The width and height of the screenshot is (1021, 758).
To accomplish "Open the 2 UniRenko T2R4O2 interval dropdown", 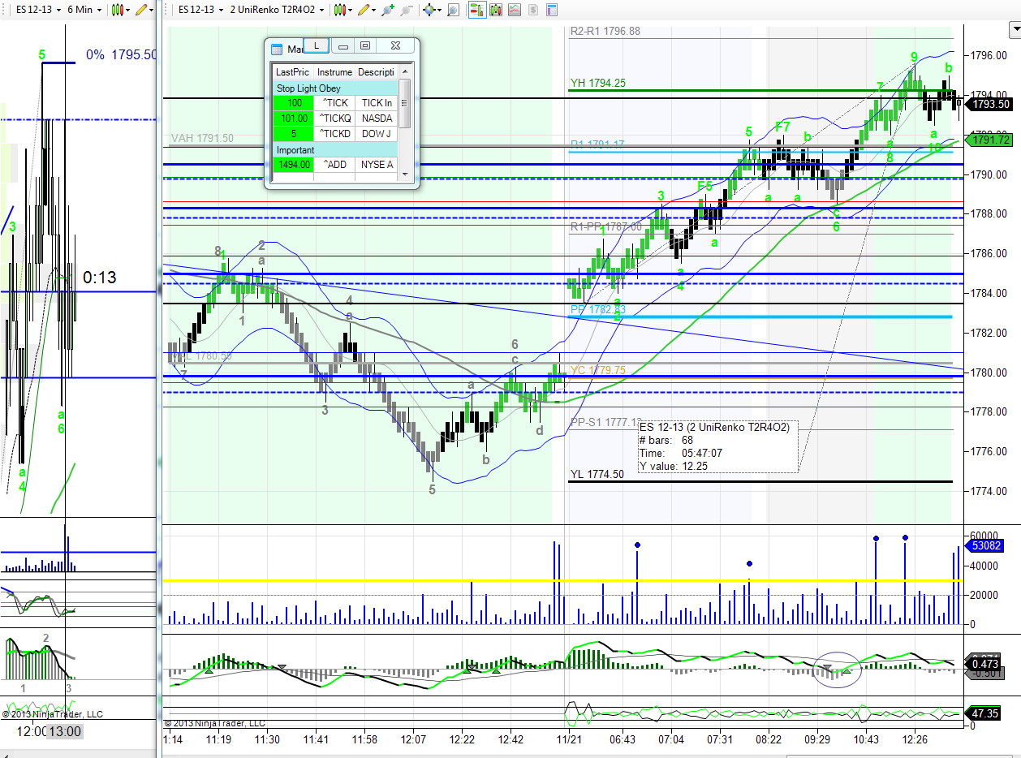I will (x=278, y=10).
